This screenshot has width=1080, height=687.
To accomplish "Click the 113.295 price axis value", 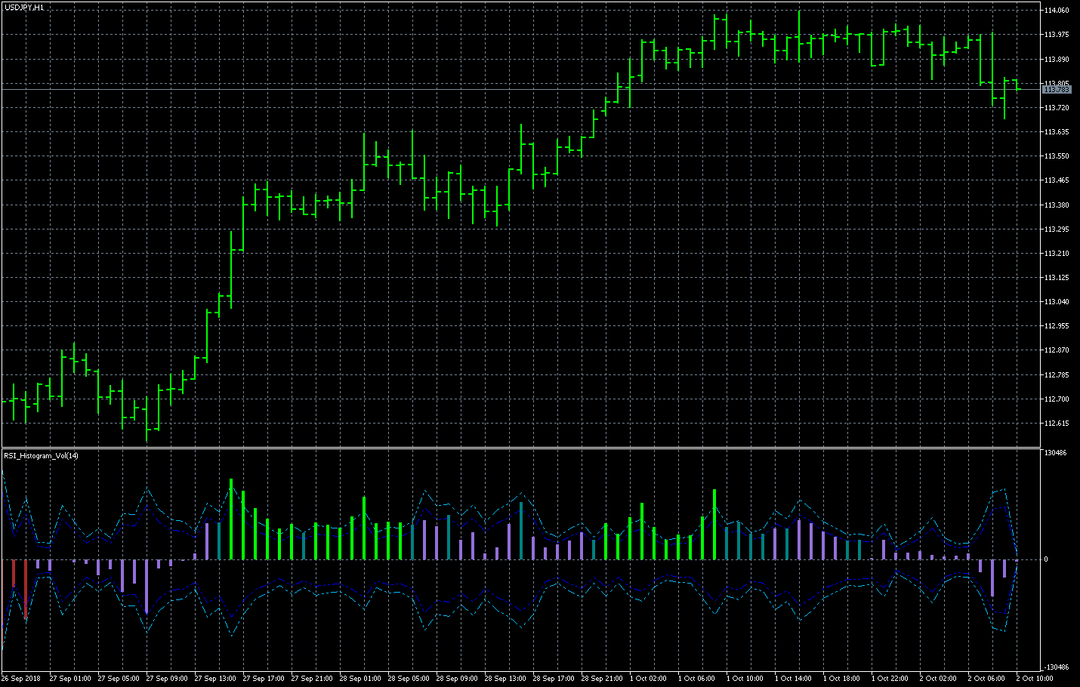I will tap(1057, 230).
